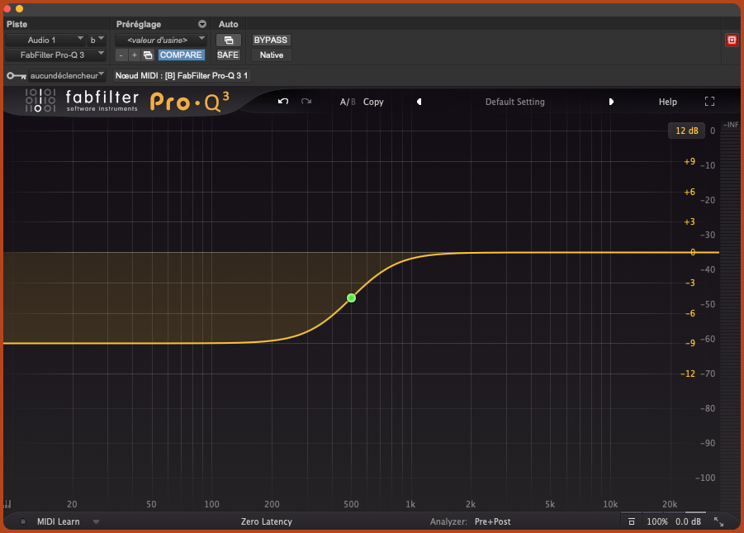This screenshot has height=533, width=744.
Task: Click the Copy button
Action: click(x=373, y=102)
